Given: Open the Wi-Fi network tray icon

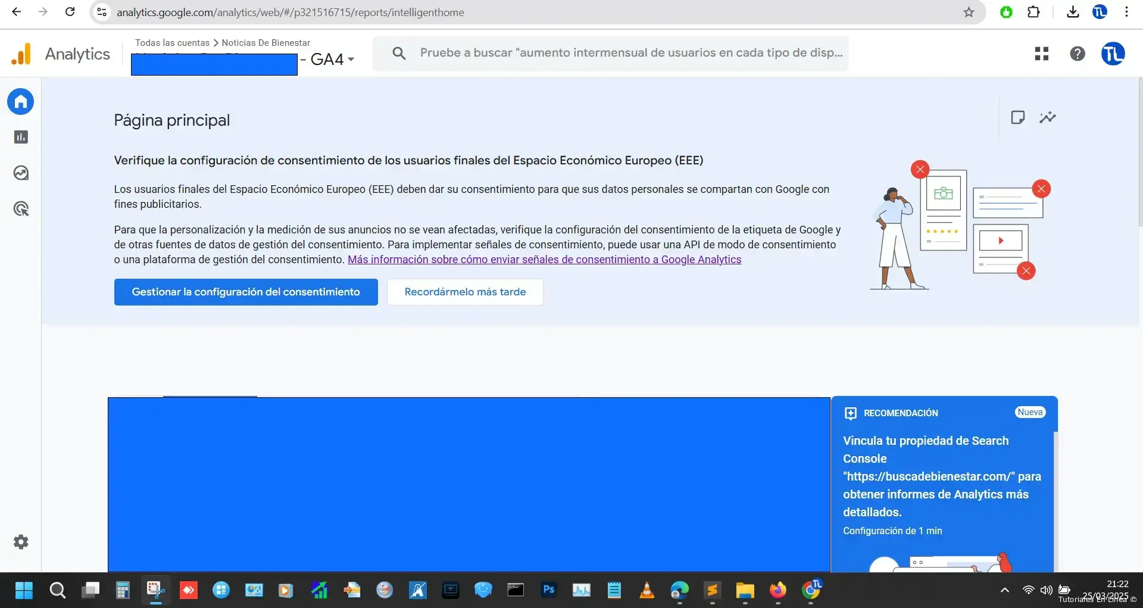Looking at the screenshot, I should [x=1028, y=590].
